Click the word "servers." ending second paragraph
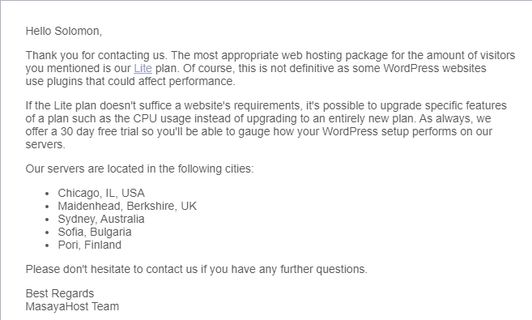Screen dimensions: 532x320 (45, 144)
